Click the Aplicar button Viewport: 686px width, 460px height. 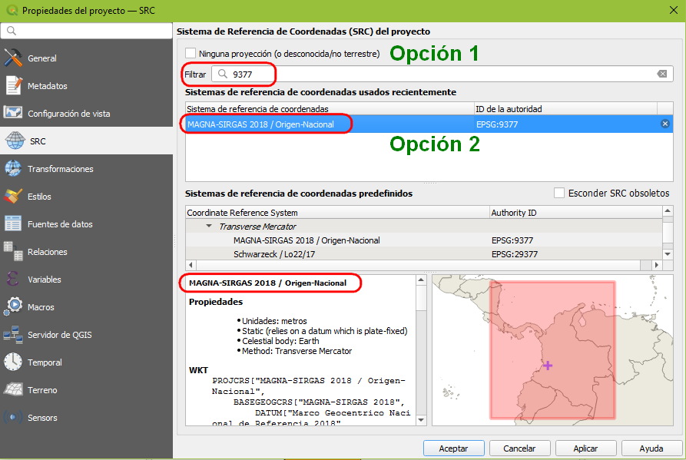pyautogui.click(x=585, y=448)
